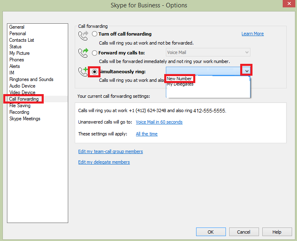Select Alerts in the sidebar
297x241 pixels.
[x=15, y=66]
